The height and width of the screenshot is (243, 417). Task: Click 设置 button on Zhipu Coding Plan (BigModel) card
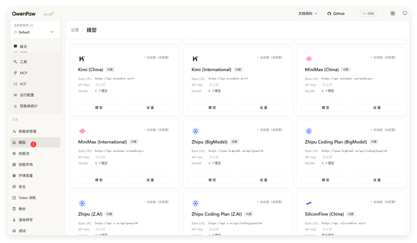[377, 180]
